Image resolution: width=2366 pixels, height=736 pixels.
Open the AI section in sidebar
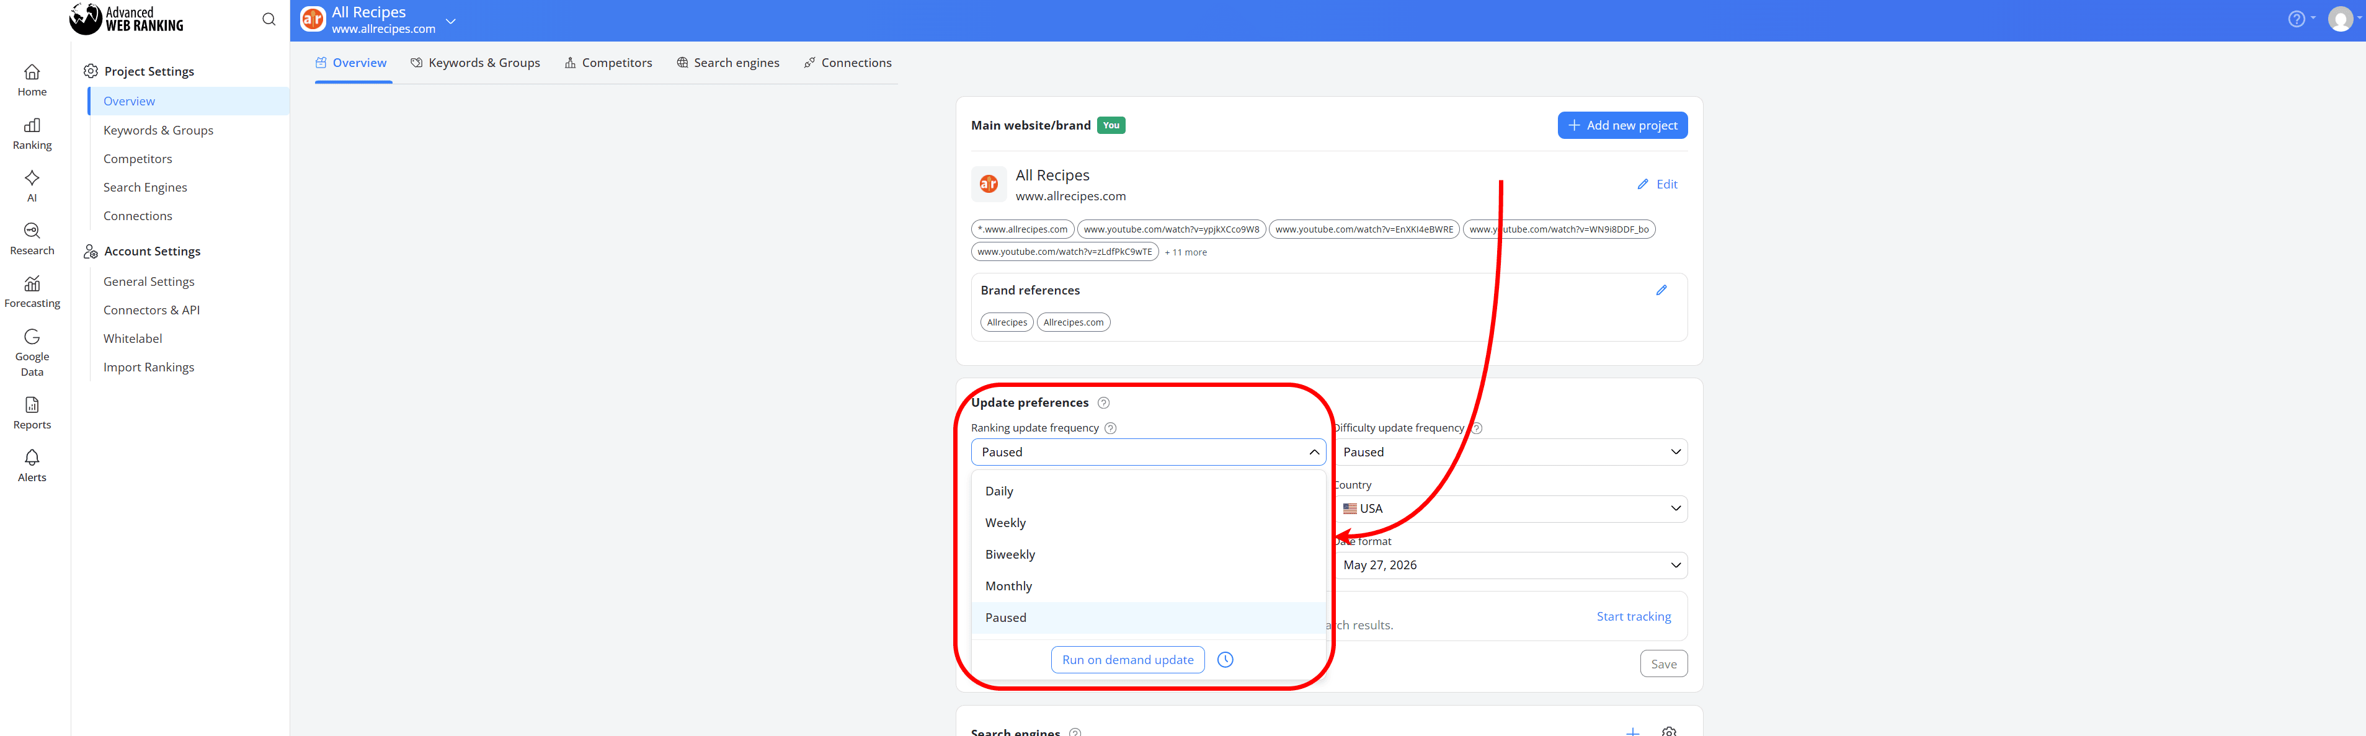tap(32, 185)
